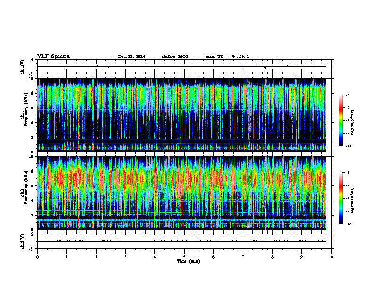This screenshot has height=288, width=373.
Task: Click the "-6" tick on the ch.1 color bar
Action: click(x=348, y=95)
